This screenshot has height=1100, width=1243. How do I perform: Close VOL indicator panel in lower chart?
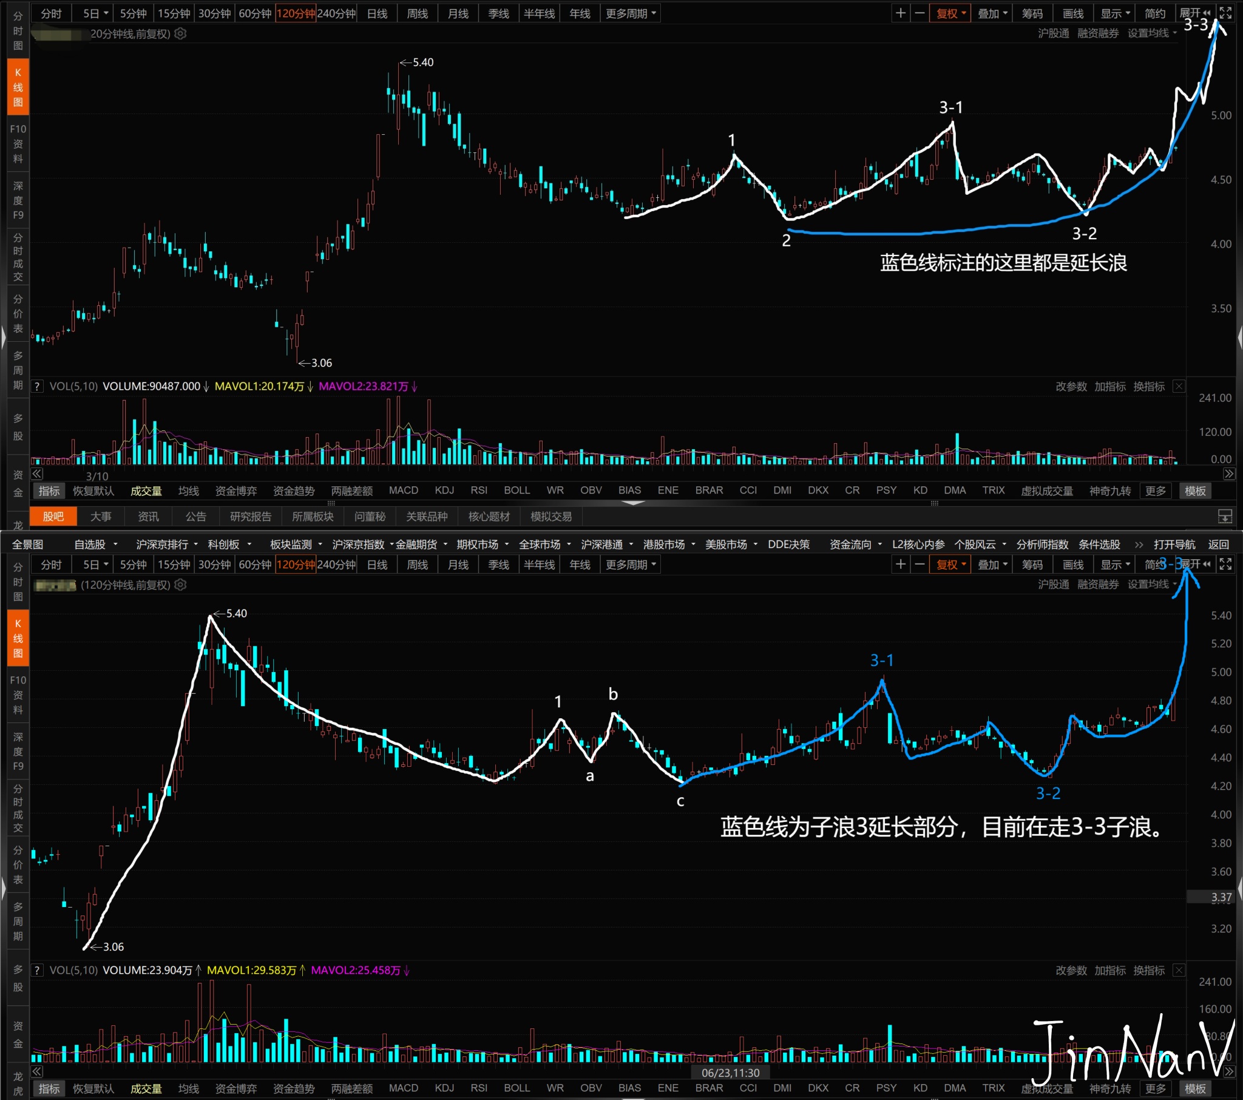coord(1179,970)
